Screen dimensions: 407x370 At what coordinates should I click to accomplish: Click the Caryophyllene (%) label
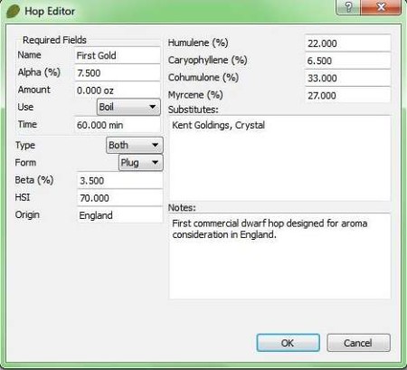click(x=207, y=60)
